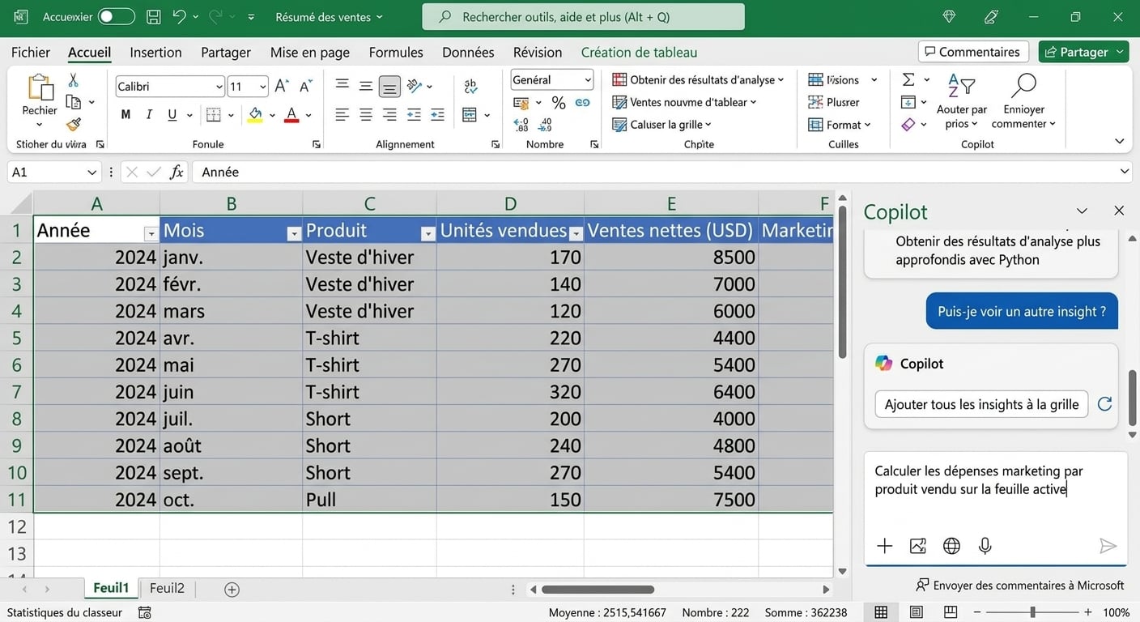
Task: Select top align icon
Action: [x=342, y=86]
